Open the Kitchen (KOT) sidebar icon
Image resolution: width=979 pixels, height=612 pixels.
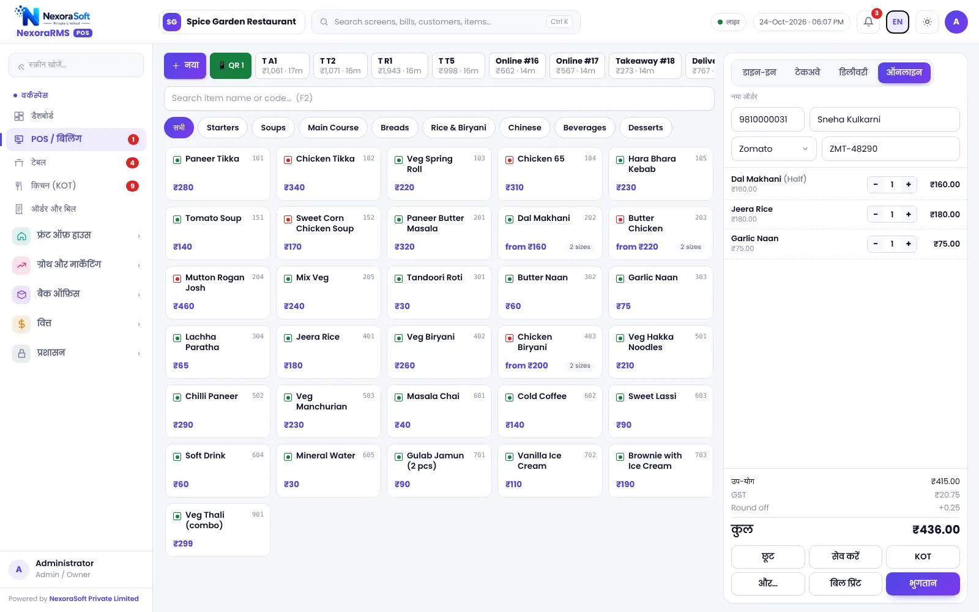click(19, 186)
